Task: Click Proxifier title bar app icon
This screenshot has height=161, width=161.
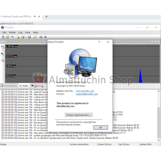Action: (3, 27)
